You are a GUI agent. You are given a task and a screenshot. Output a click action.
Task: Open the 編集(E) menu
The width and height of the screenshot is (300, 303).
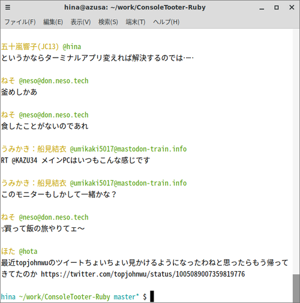[53, 22]
